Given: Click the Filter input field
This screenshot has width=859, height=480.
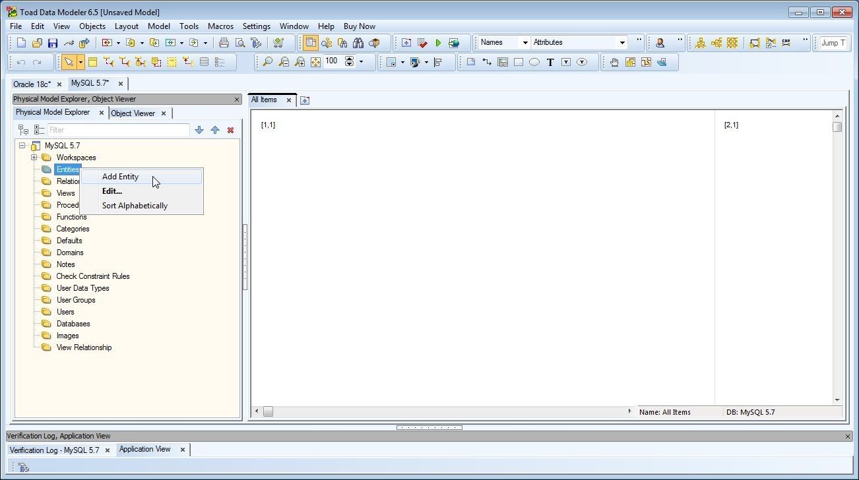Looking at the screenshot, I should (119, 130).
